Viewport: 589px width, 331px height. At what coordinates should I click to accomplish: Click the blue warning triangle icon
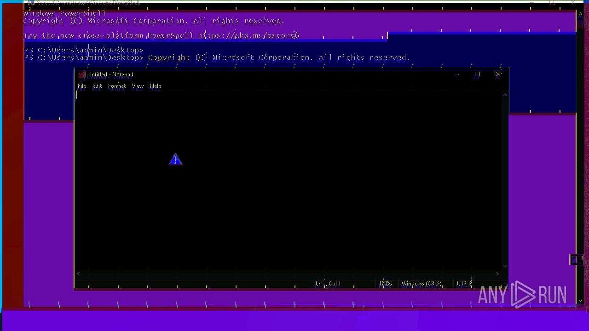tap(175, 160)
